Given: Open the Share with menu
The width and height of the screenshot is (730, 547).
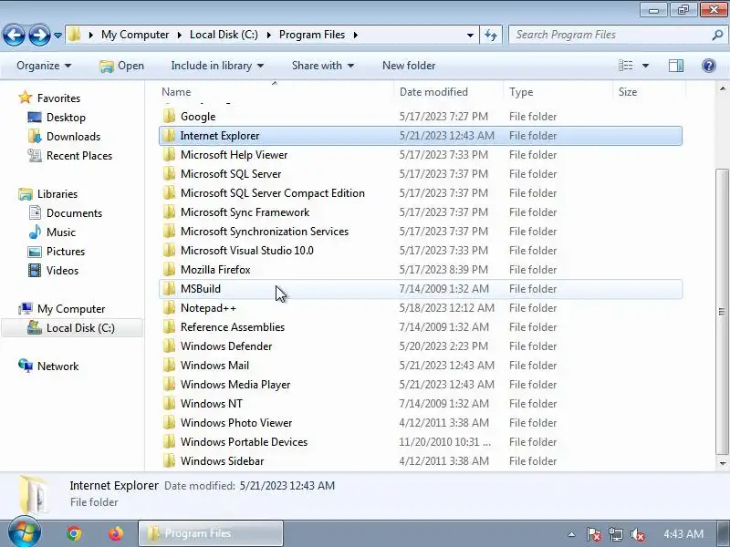Looking at the screenshot, I should (323, 66).
